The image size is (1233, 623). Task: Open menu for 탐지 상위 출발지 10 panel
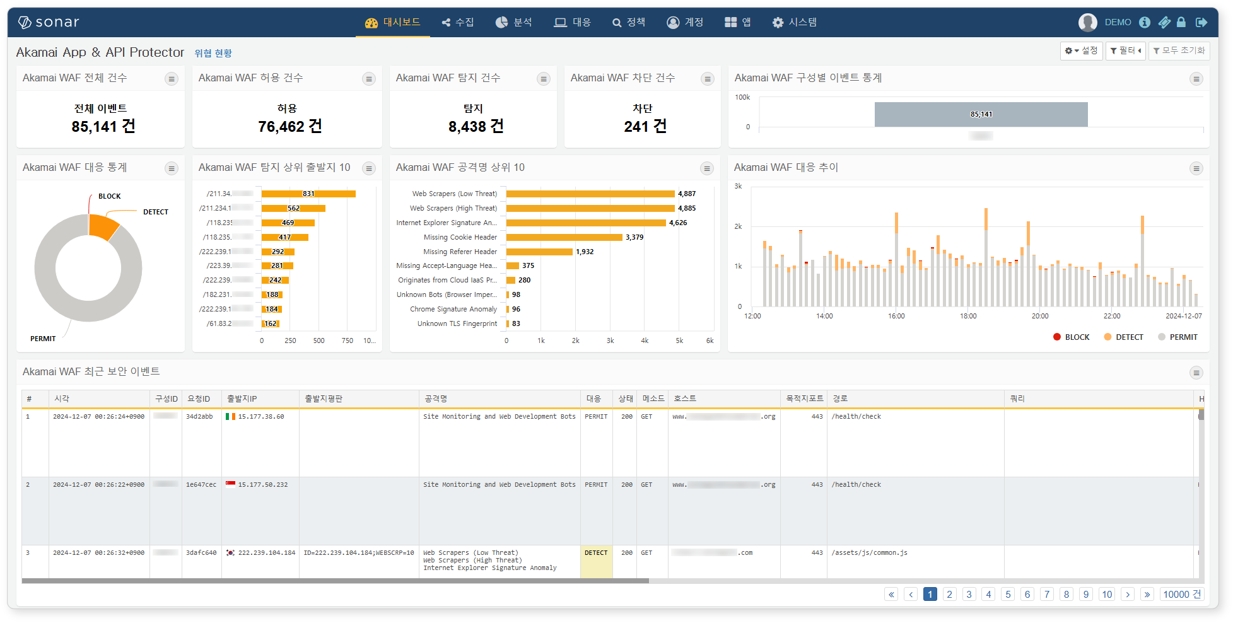(x=369, y=168)
